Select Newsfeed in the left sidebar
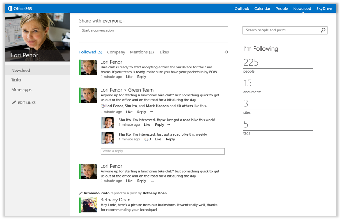This screenshot has width=341, height=220. (37, 70)
